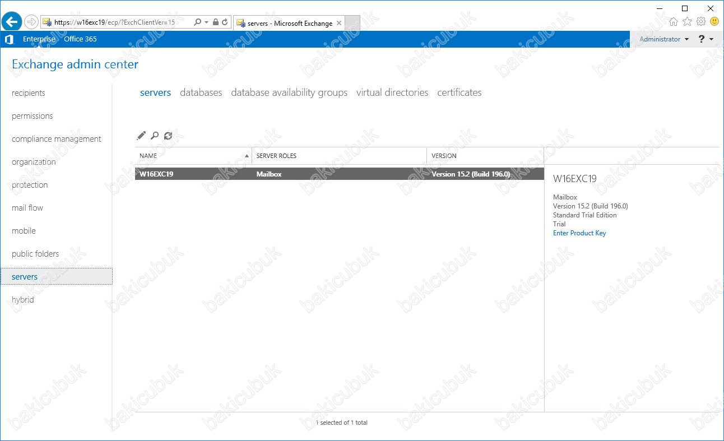Click the W16EXC19 heading in the details pane
The width and height of the screenshot is (724, 441).
point(575,179)
